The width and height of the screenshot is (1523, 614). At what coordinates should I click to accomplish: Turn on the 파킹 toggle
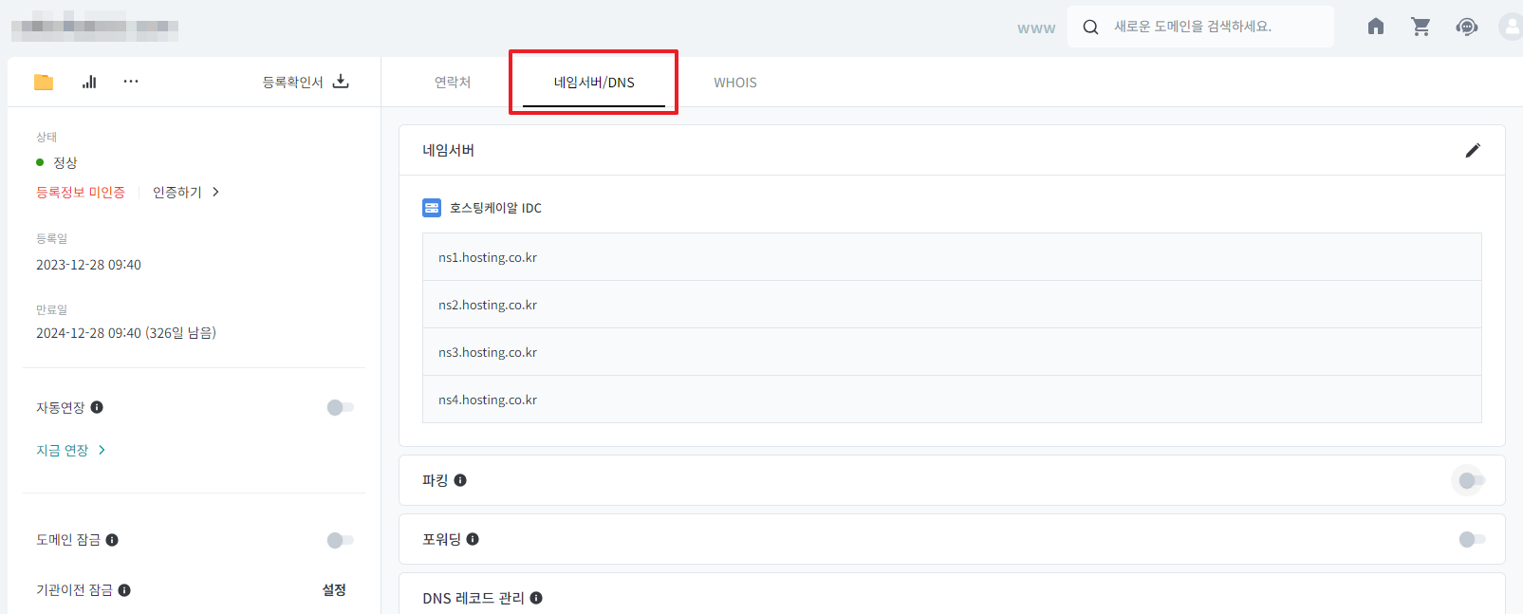(x=1471, y=480)
